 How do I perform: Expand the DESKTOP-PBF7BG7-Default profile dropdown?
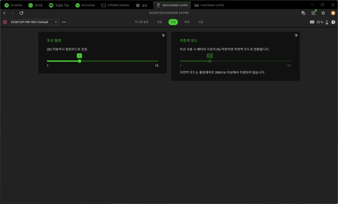click(x=34, y=22)
